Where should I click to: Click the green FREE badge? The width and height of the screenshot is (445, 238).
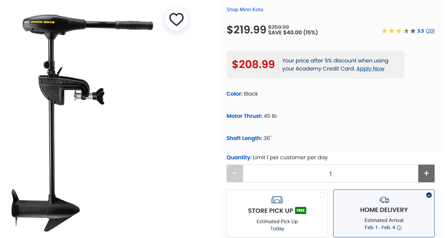click(x=301, y=210)
